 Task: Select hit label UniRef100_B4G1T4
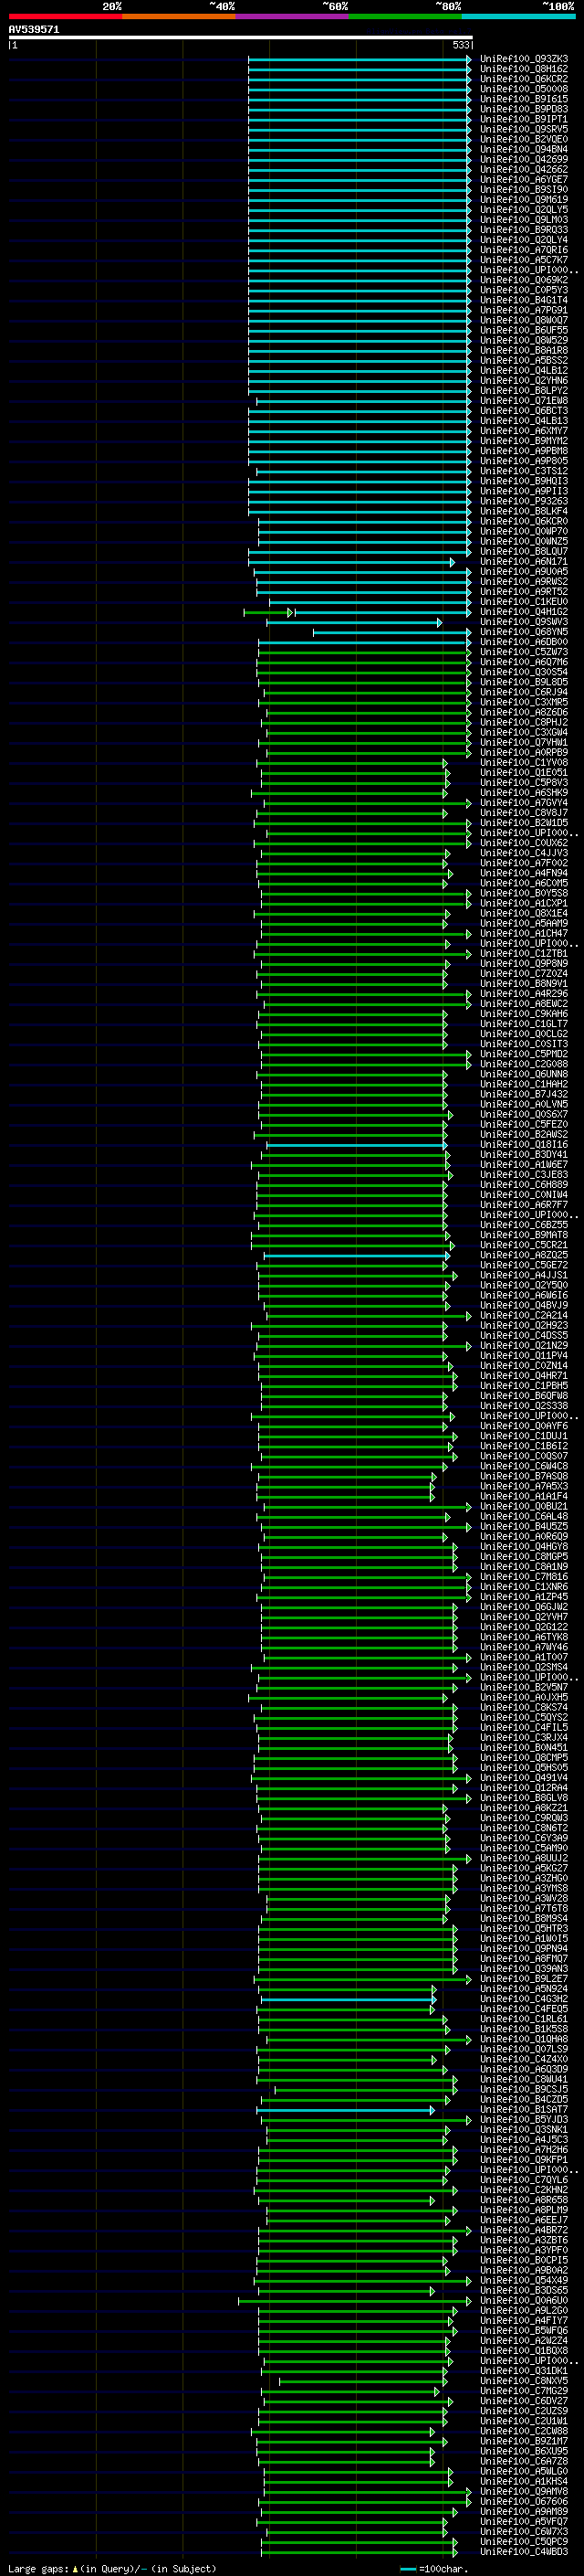(x=524, y=300)
